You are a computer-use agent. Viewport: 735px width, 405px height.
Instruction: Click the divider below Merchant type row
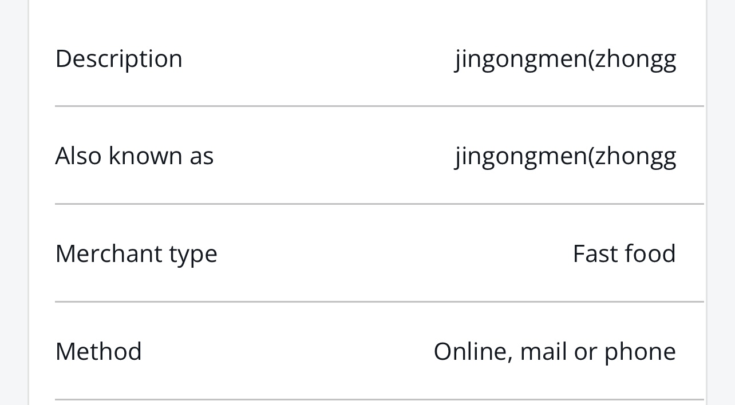(x=380, y=301)
